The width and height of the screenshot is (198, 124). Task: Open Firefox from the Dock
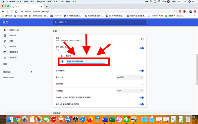click(x=90, y=119)
